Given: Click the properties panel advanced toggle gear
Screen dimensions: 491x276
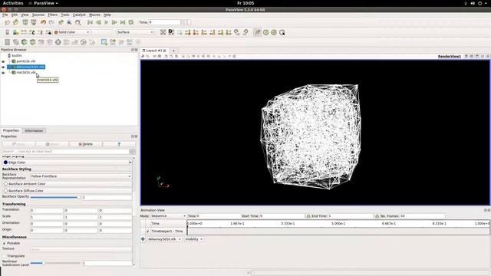Looking at the screenshot, I should (133, 152).
